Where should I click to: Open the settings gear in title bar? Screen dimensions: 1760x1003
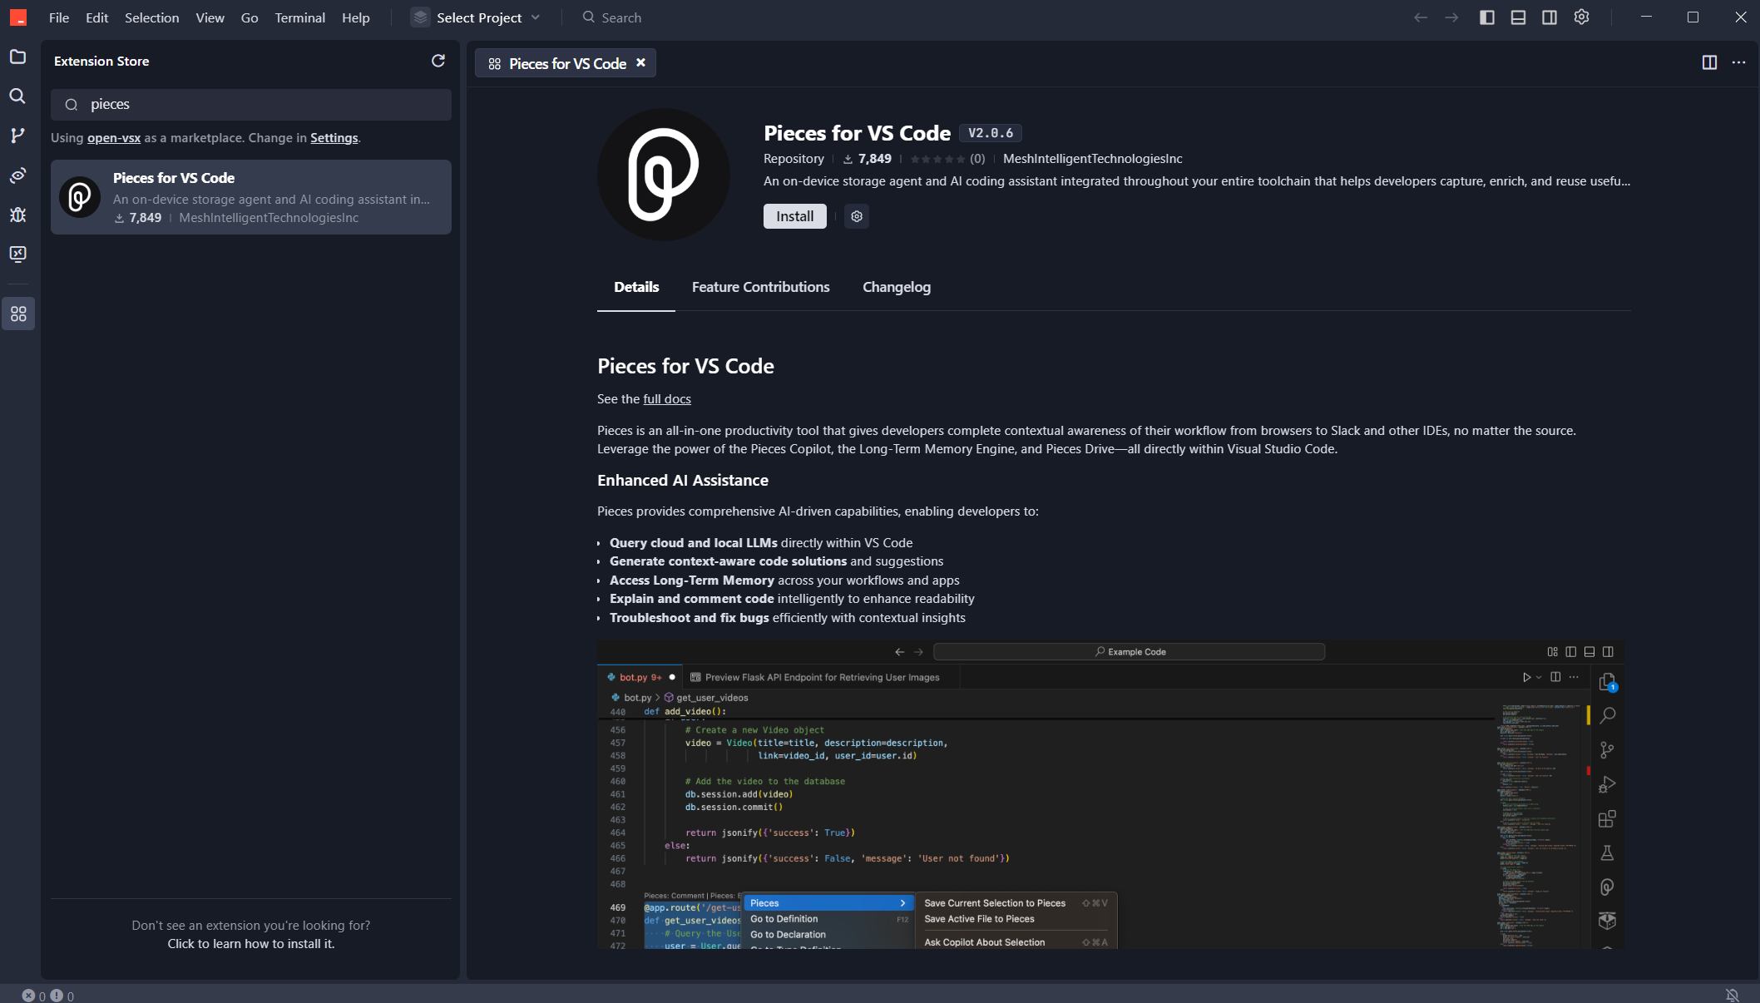1581,17
